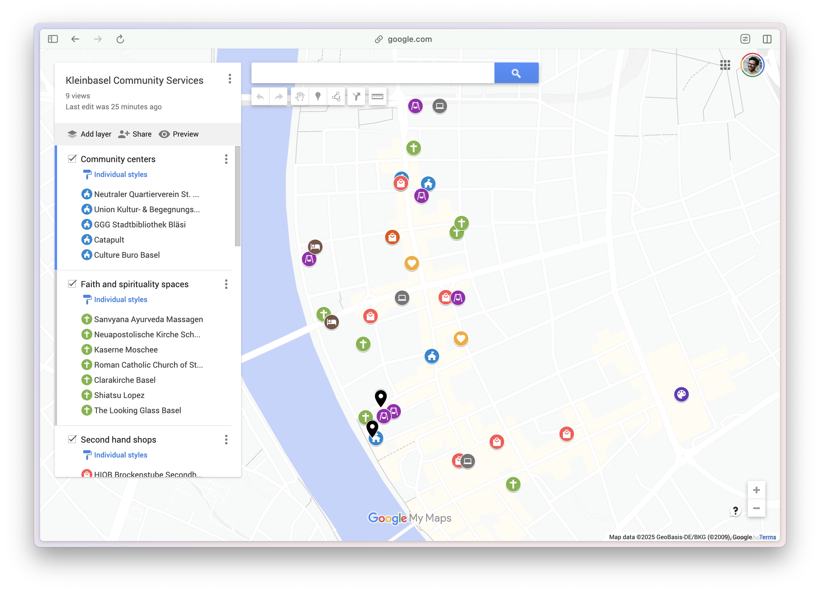
Task: Click the Share button
Action: tap(135, 134)
